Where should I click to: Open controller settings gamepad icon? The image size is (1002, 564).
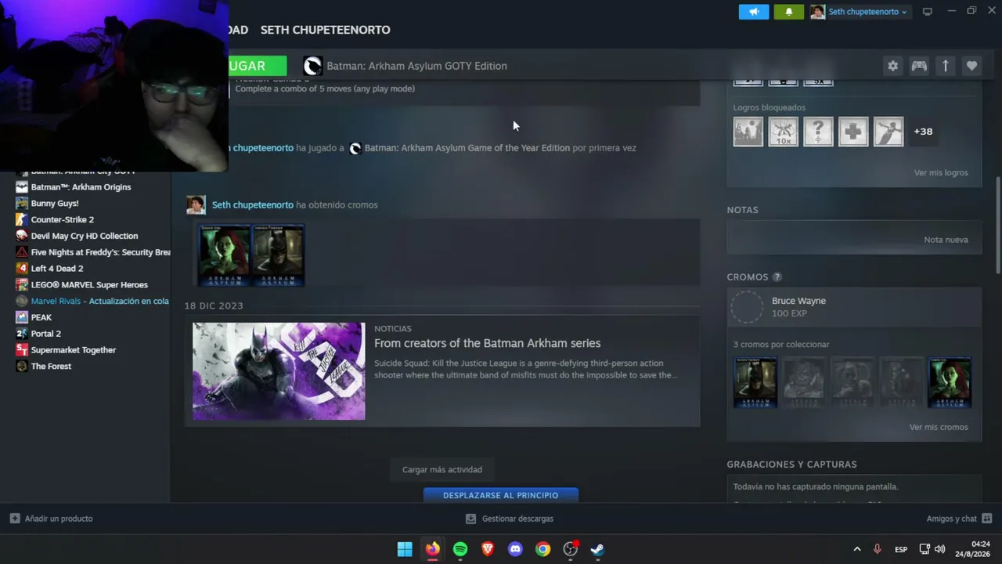pyautogui.click(x=919, y=66)
